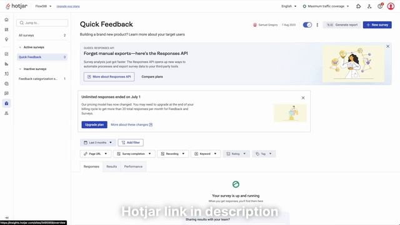Click the Upgrade plan button

pos(94,125)
